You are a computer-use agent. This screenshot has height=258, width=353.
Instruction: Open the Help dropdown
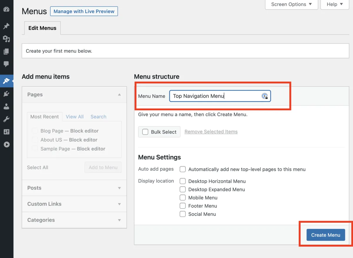click(335, 4)
